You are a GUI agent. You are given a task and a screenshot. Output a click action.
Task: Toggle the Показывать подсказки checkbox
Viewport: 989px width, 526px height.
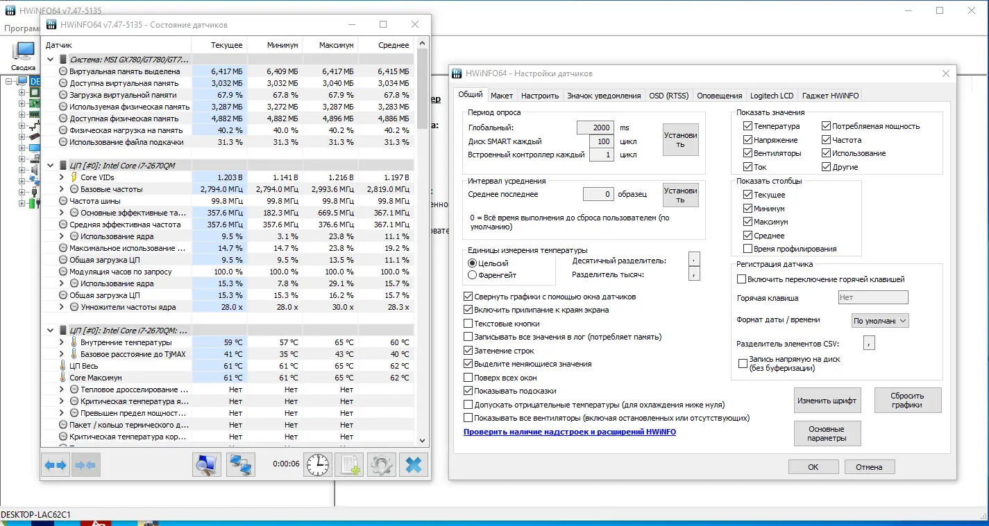click(468, 391)
